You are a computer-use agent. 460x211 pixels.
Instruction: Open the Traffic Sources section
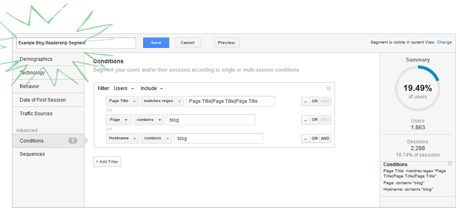[48, 113]
